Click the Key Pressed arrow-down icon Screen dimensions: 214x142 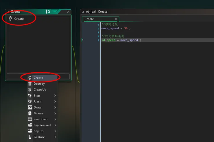click(x=30, y=125)
